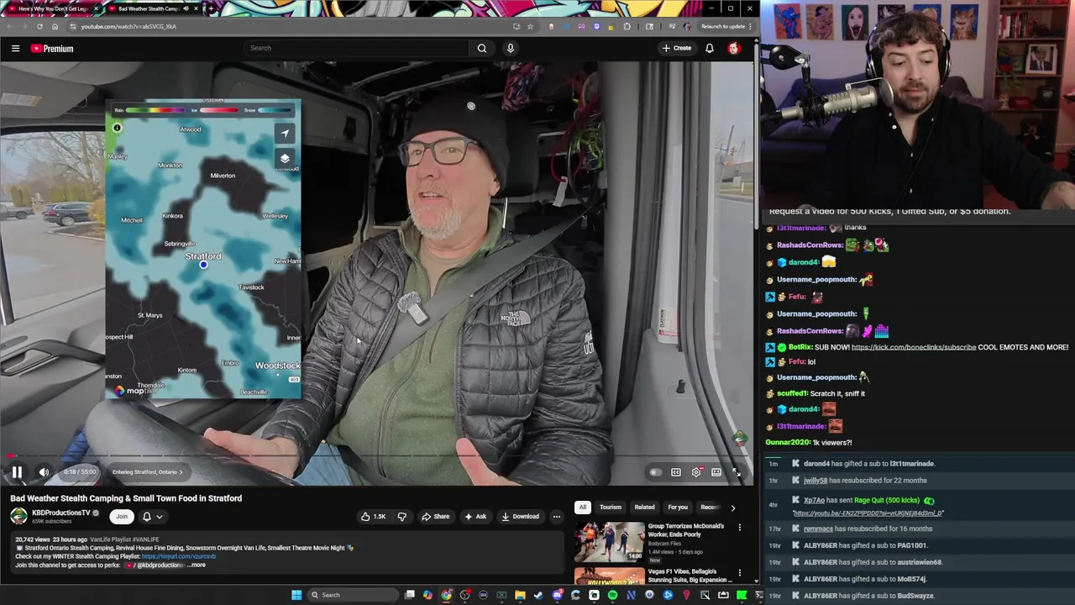Like the video (1.5K)
This screenshot has height=605, width=1075.
[373, 517]
